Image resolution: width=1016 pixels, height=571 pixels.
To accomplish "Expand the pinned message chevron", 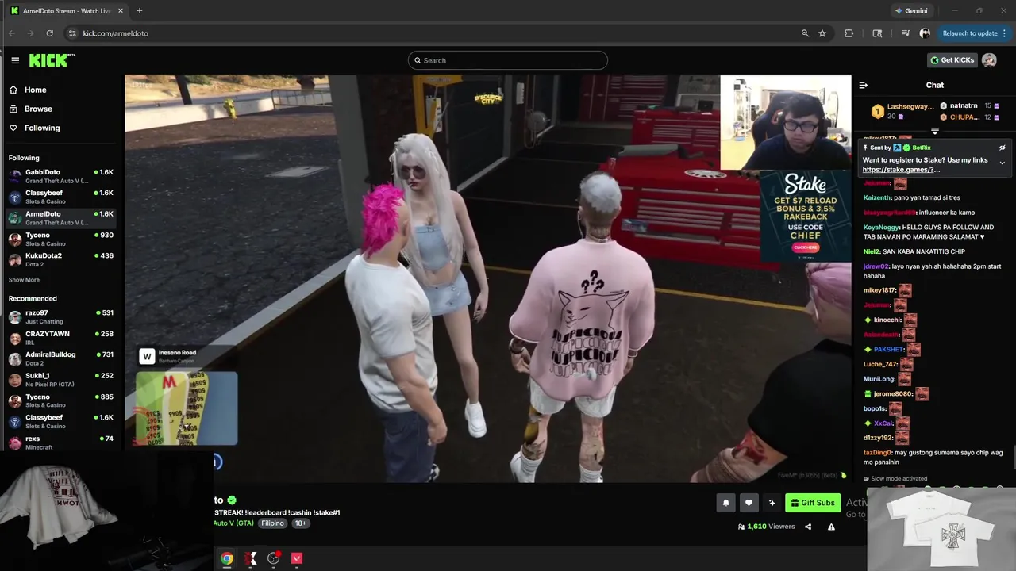I will click(x=1002, y=163).
